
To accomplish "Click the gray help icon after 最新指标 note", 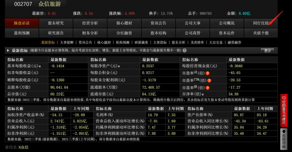I will tap(184, 50).
